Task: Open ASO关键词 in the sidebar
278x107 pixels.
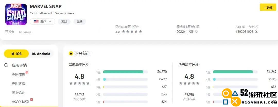Action: point(20,102)
